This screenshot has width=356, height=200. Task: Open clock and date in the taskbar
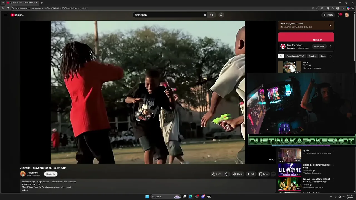pyautogui.click(x=350, y=197)
